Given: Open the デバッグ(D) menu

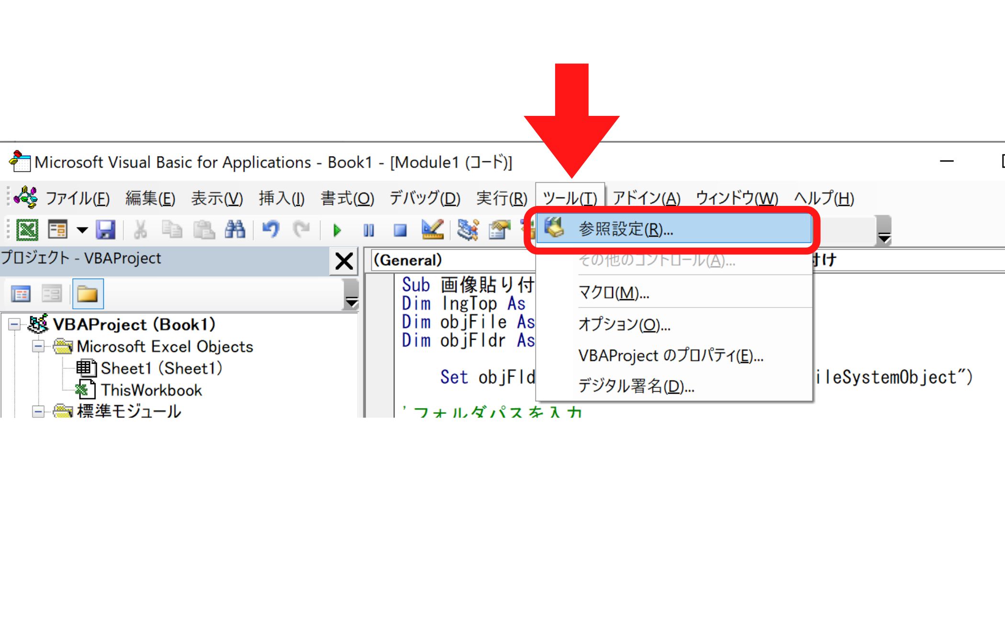Looking at the screenshot, I should (425, 198).
